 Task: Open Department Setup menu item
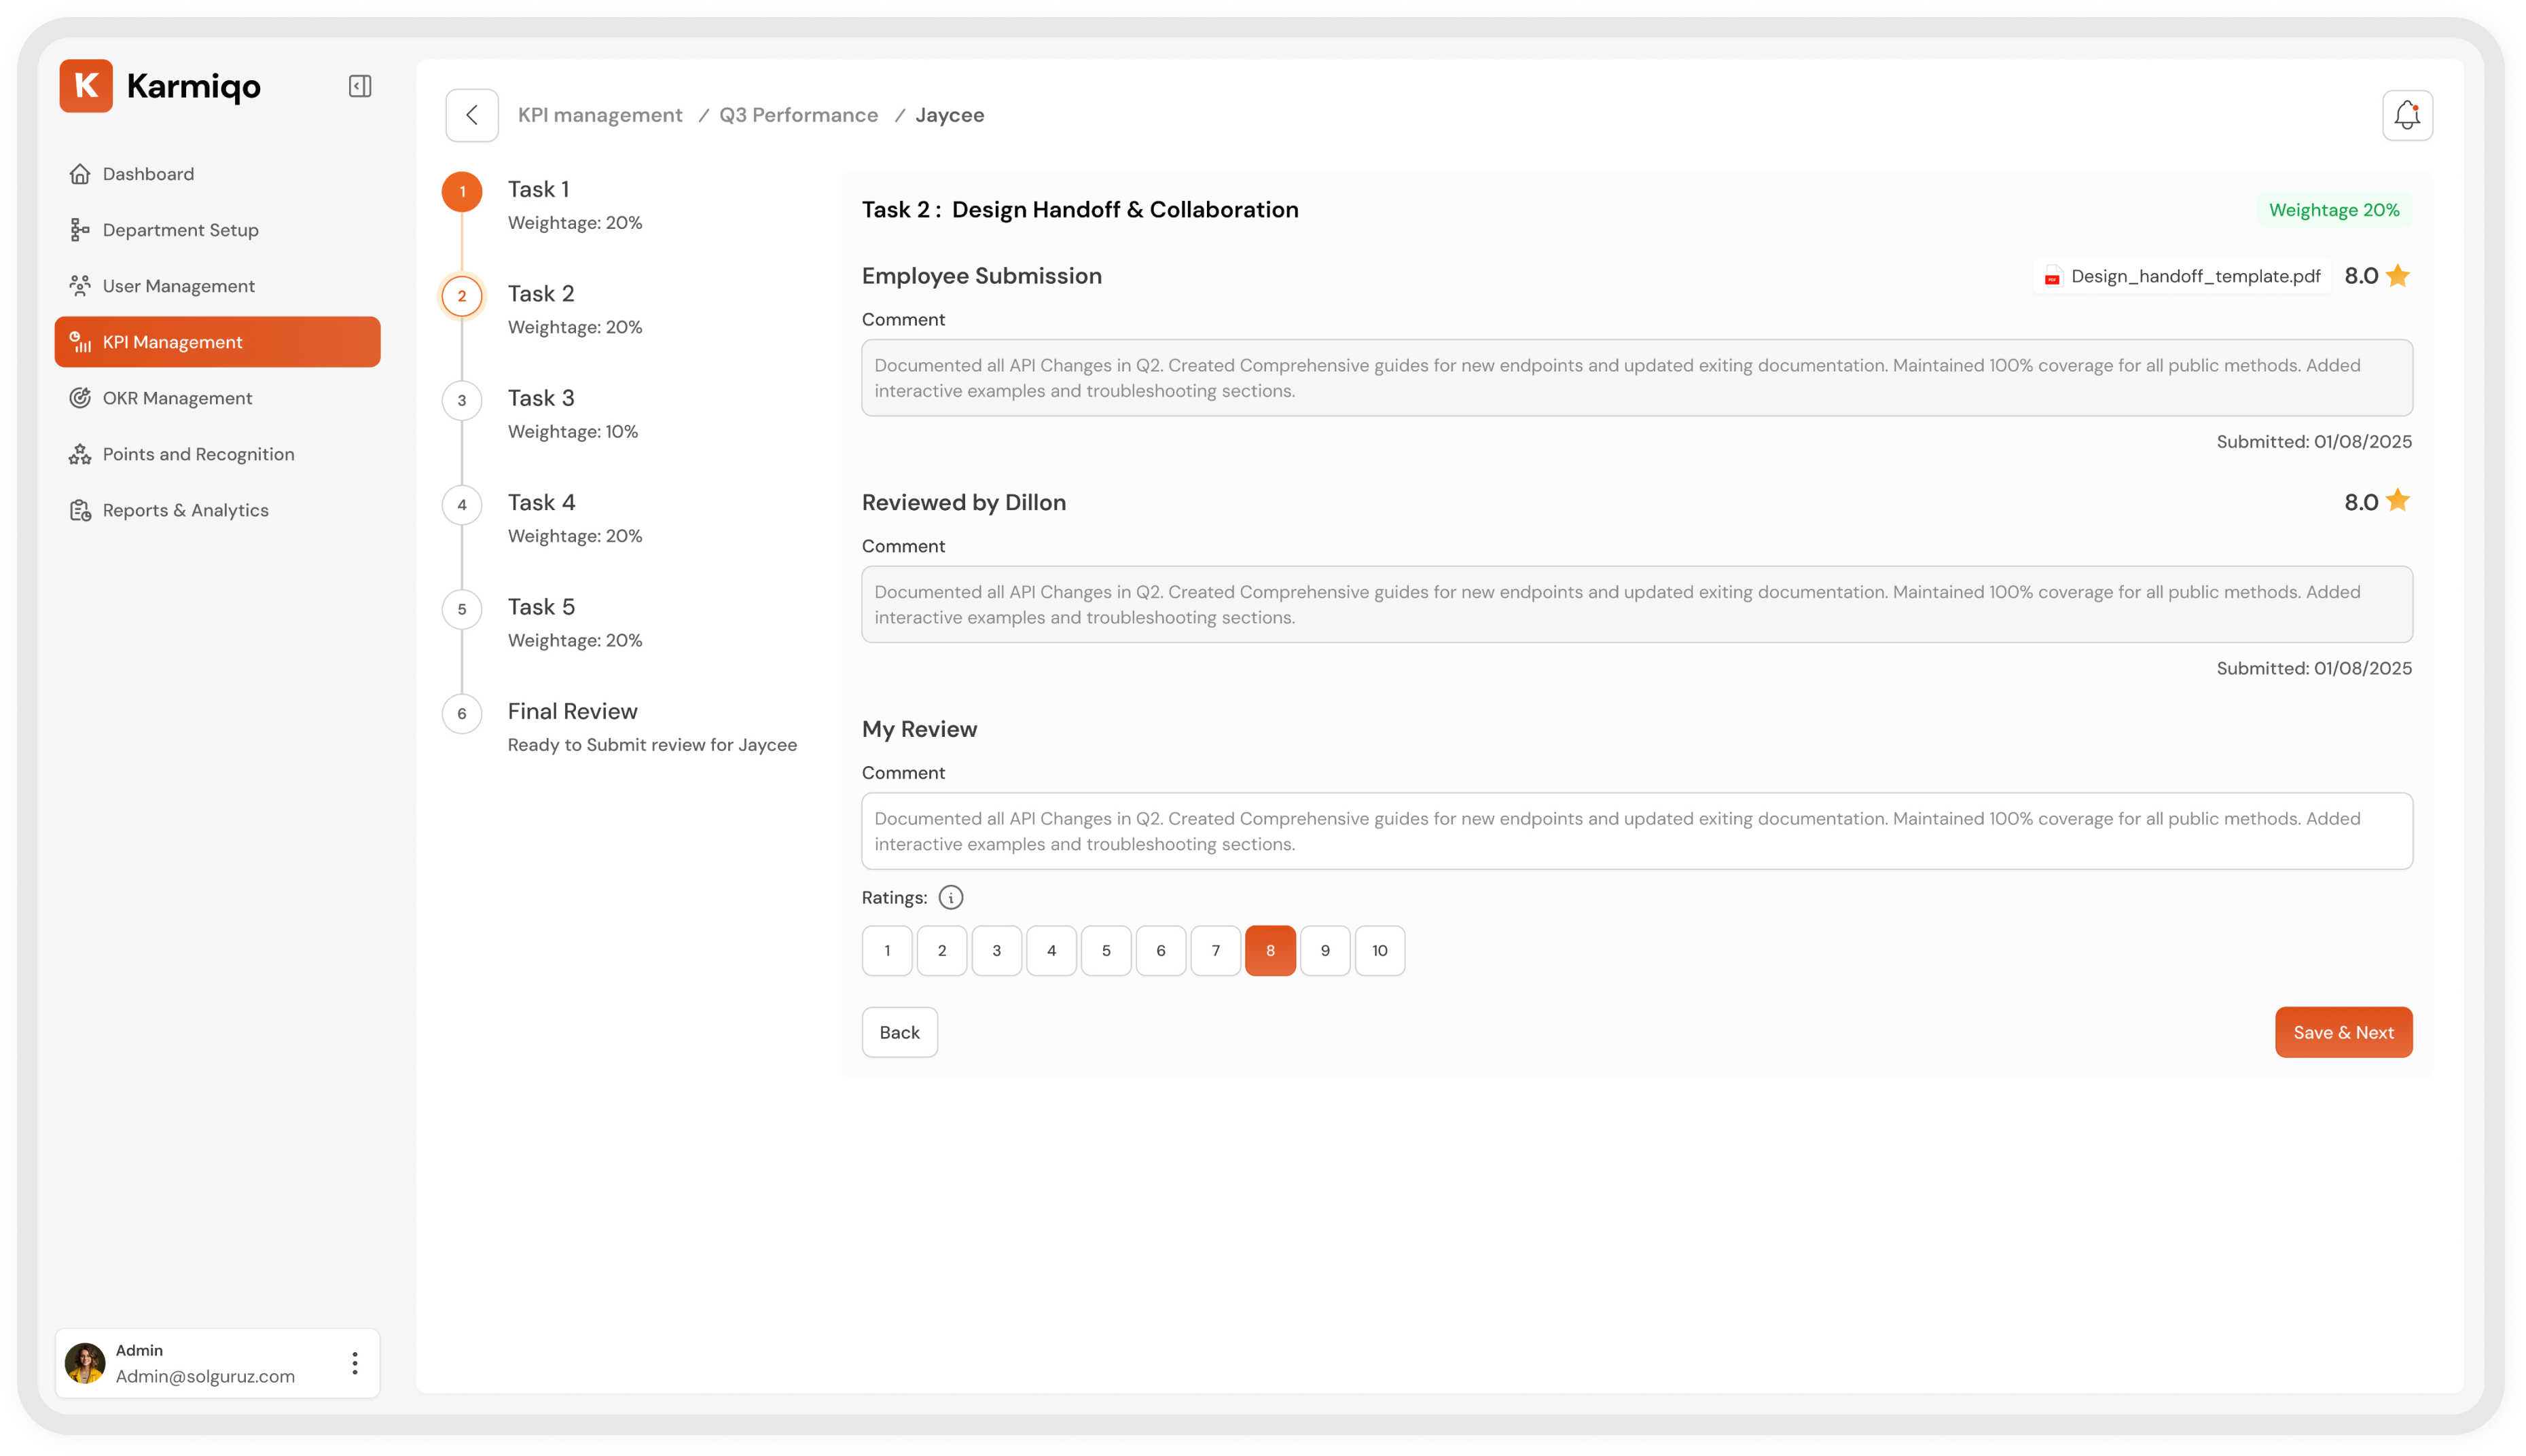(217, 230)
